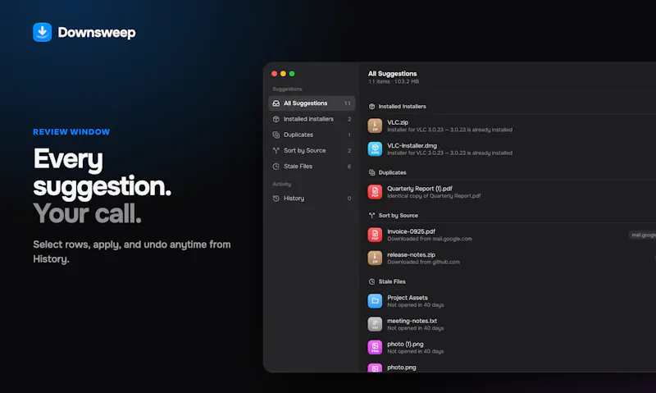Select the Invoice-0925.pdf file name
Viewport: 656px width, 393px height.
412,231
